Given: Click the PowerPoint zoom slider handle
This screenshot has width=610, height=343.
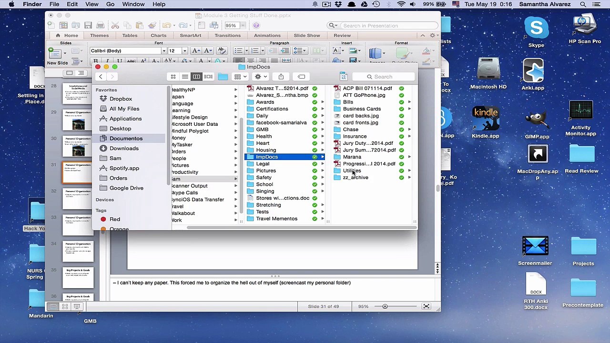Looking at the screenshot, I should (x=385, y=306).
